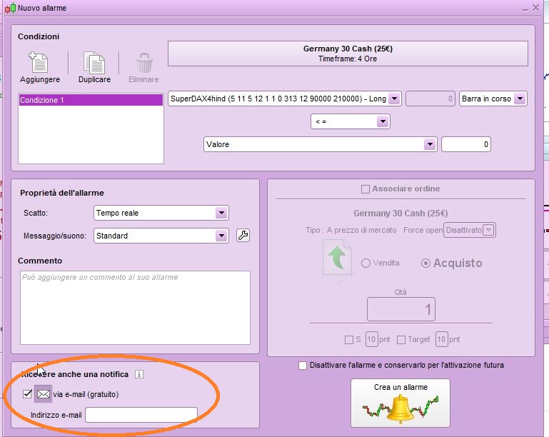
Task: Click the Proprietà dell'allarme heading
Action: 62,193
